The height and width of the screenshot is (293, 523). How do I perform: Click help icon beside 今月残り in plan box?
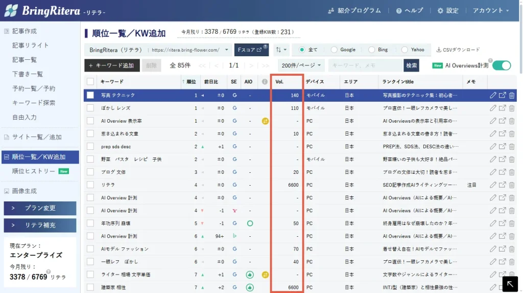(49, 272)
